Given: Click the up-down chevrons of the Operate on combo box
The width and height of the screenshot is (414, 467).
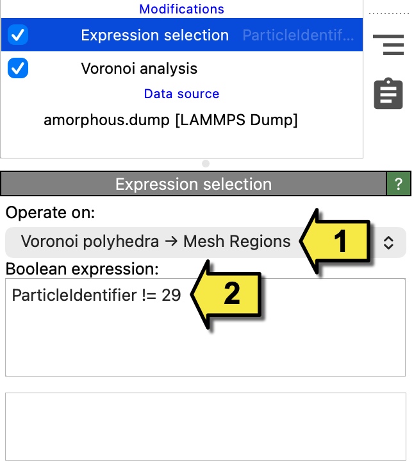Looking at the screenshot, I should 388,242.
